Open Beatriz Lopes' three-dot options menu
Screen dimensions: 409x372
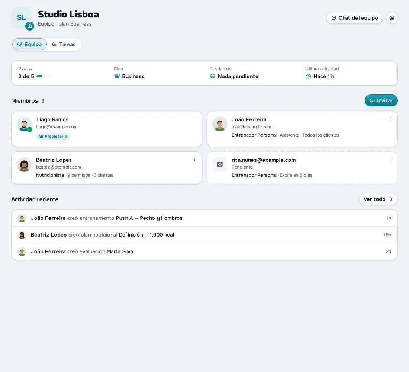tap(194, 159)
